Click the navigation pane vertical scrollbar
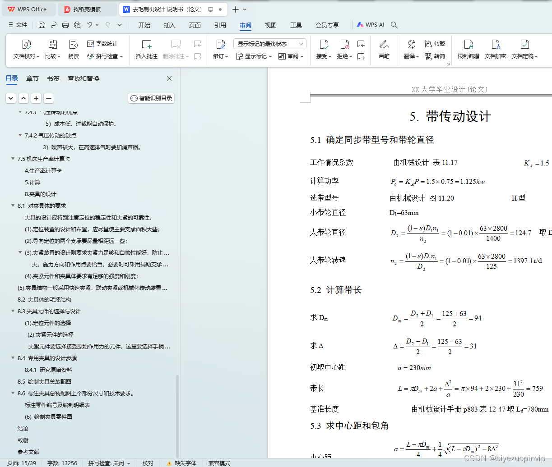Viewport: 552px width, 467px height. 177,416
